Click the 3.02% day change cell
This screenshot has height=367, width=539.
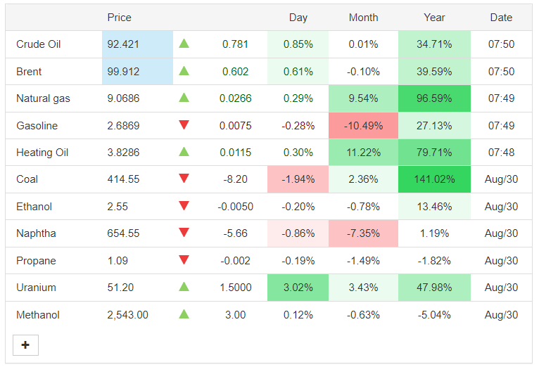tap(298, 288)
